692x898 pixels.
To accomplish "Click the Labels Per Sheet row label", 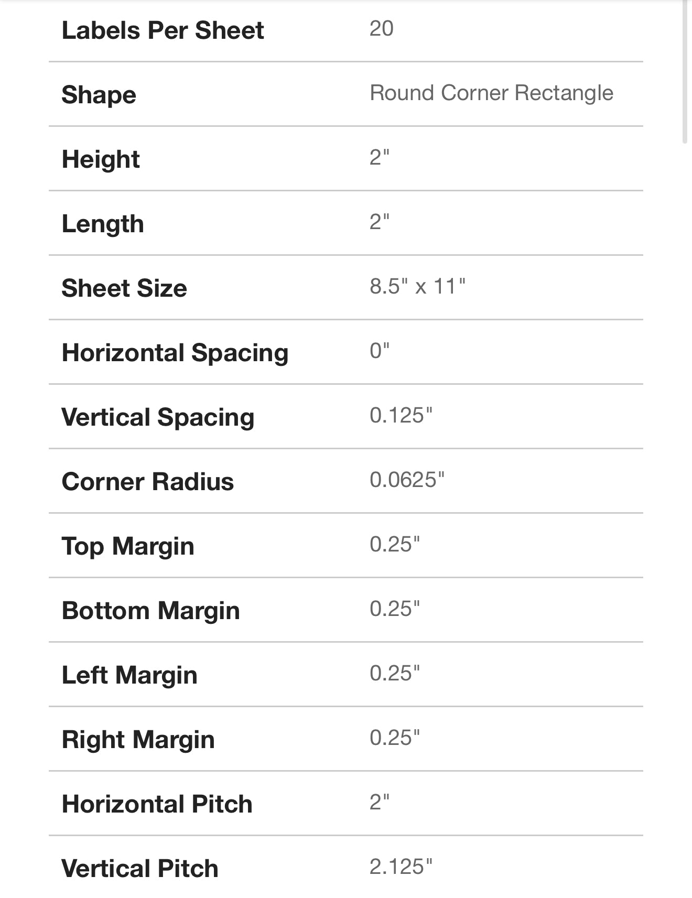I will (163, 30).
